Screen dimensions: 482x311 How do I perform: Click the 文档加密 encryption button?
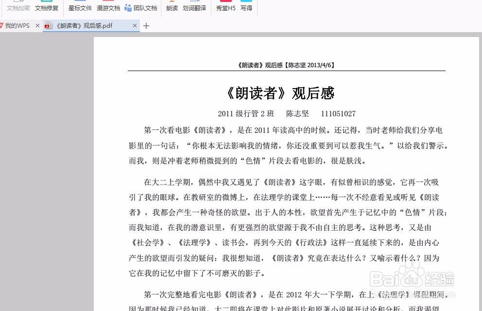[18, 6]
